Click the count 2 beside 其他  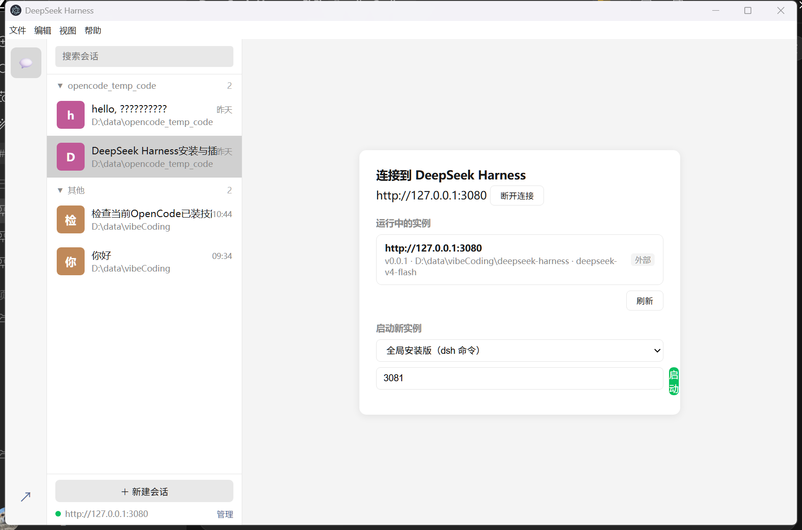tap(229, 190)
